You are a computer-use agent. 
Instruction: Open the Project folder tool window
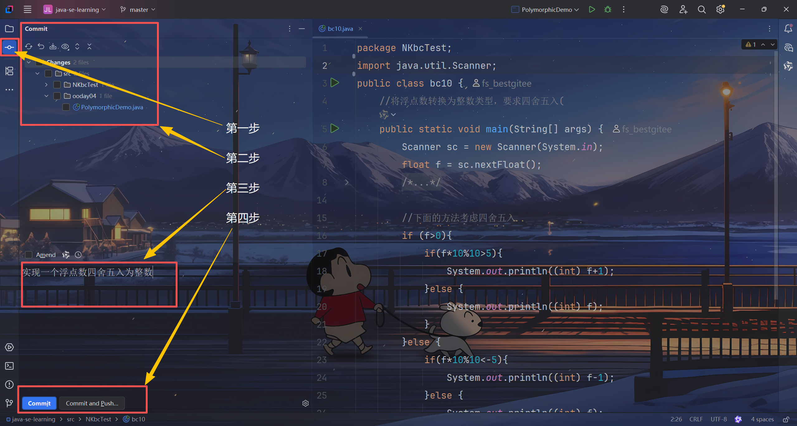coord(9,29)
